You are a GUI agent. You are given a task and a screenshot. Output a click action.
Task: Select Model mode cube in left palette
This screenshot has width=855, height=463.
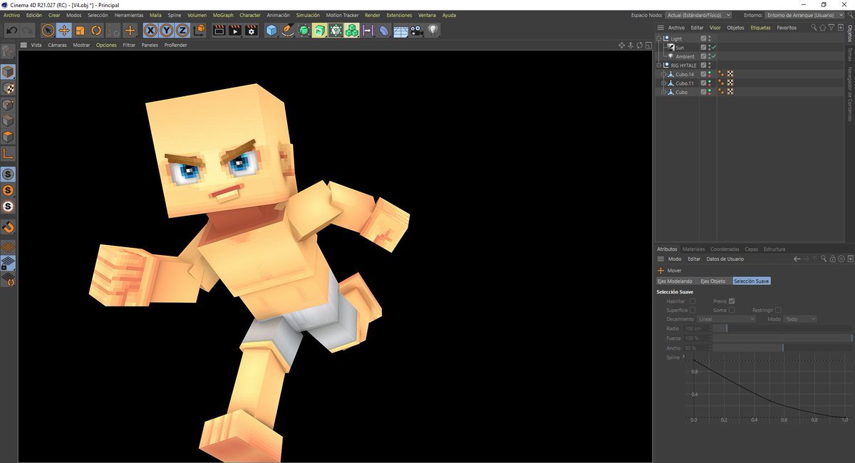tap(8, 72)
